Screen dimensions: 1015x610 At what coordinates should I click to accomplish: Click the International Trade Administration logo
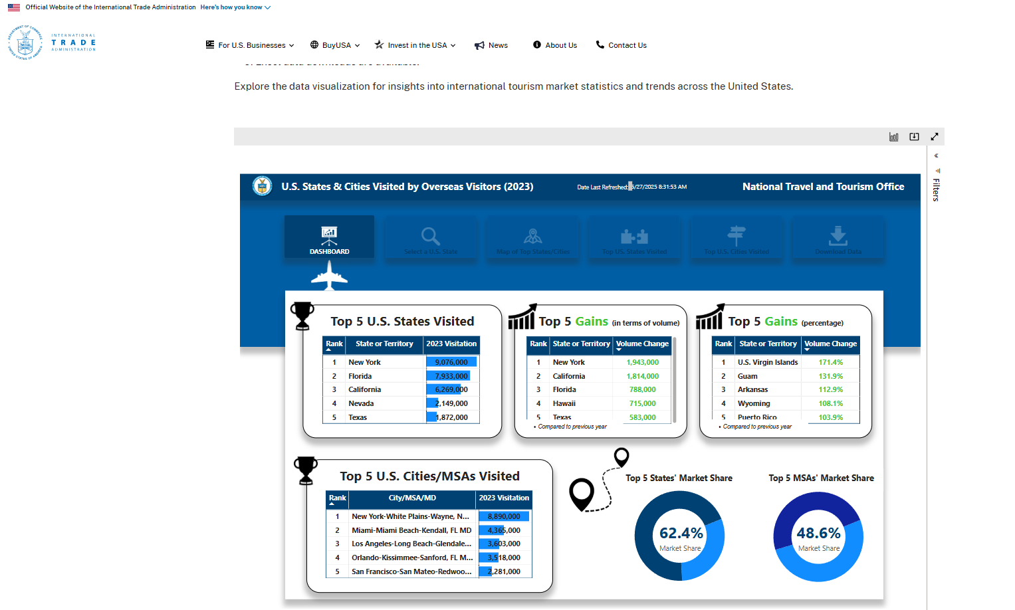(52, 43)
